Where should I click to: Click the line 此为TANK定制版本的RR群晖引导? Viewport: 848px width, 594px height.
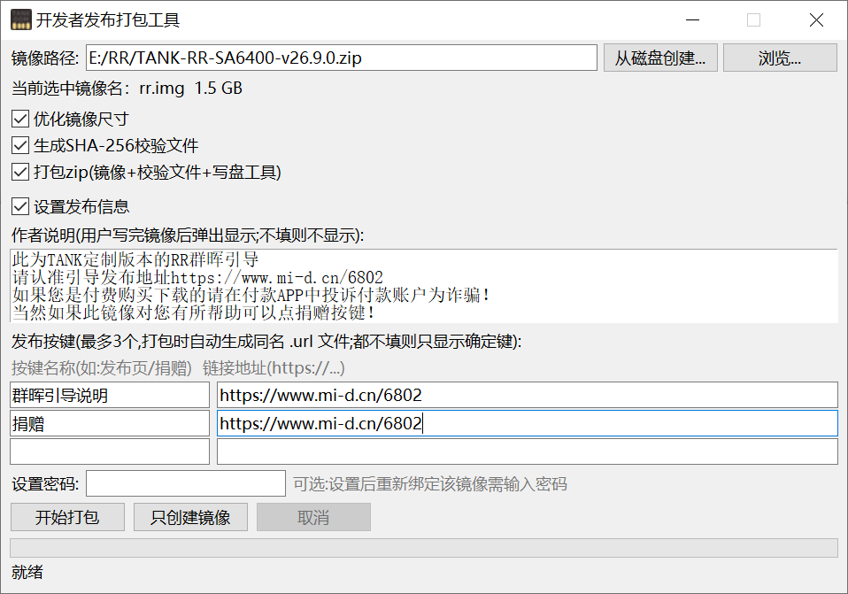tap(135, 259)
